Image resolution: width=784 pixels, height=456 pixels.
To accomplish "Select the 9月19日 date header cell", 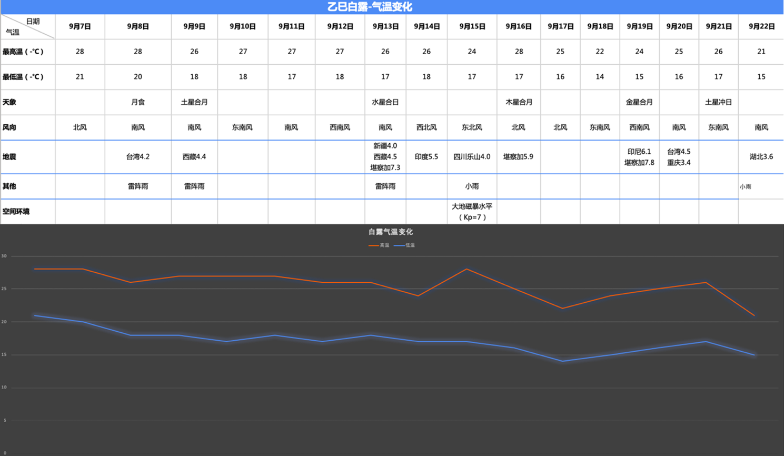I will pos(639,26).
